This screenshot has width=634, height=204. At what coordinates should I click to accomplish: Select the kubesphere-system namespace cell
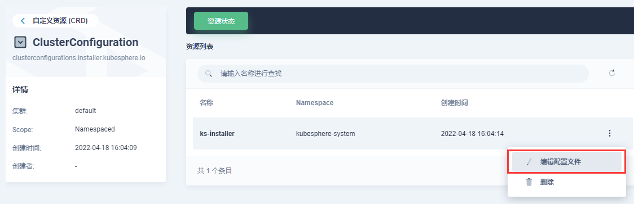coord(325,133)
